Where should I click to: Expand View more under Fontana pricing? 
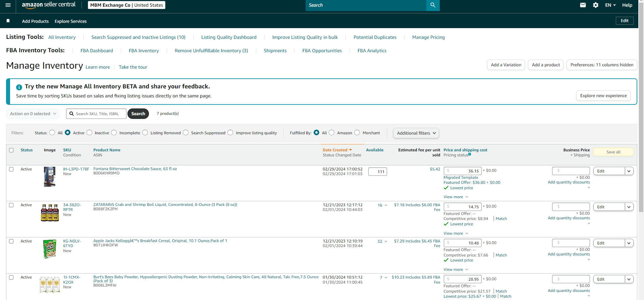coord(456,197)
